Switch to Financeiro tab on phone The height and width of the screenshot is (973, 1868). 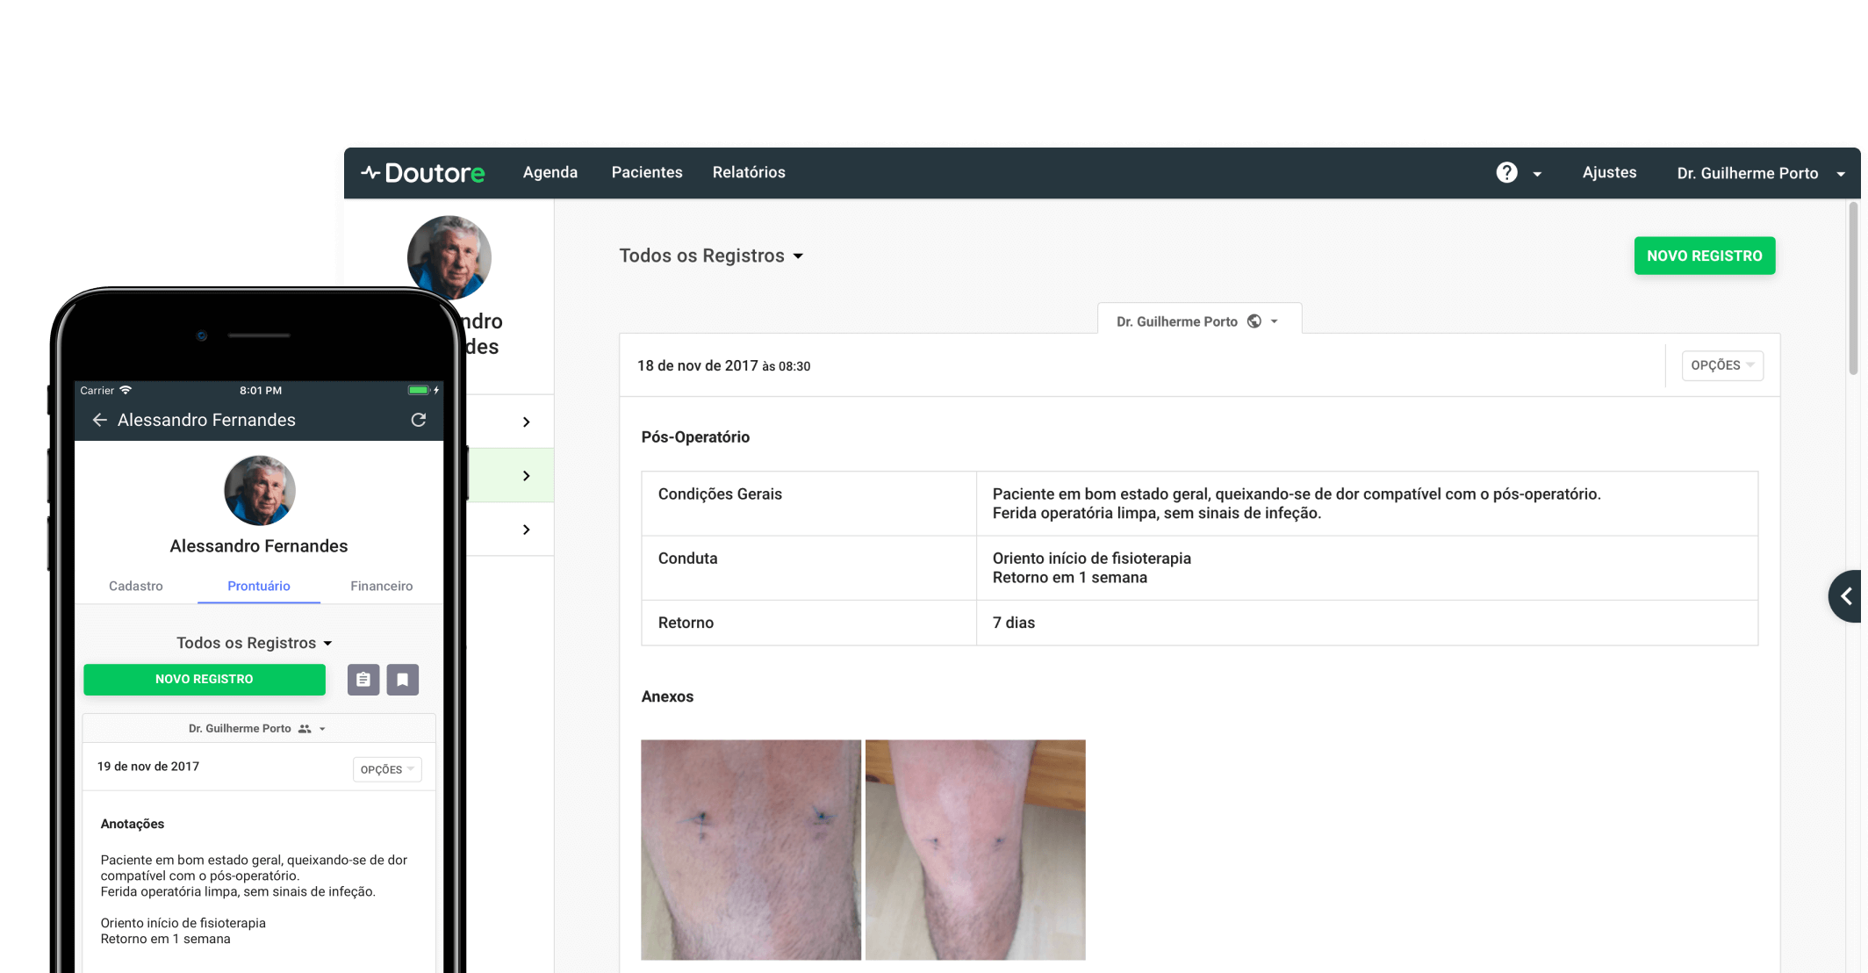381,586
